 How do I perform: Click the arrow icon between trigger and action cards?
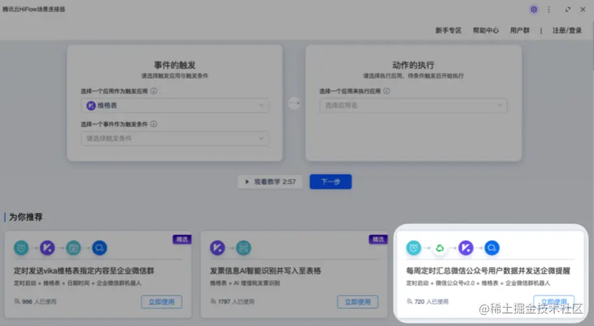pos(294,103)
